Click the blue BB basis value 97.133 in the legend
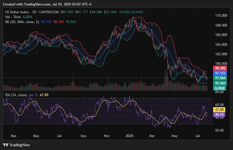This screenshot has width=233, height=150. [x=46, y=22]
